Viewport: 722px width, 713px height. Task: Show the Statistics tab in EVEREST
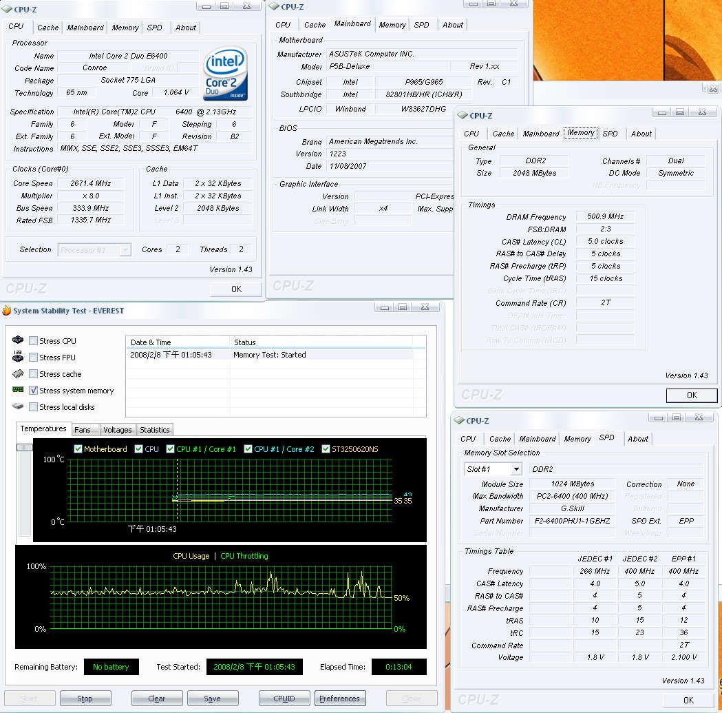(155, 430)
